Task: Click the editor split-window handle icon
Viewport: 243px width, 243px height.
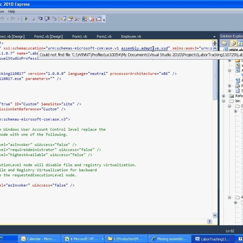Action: tap(215, 43)
